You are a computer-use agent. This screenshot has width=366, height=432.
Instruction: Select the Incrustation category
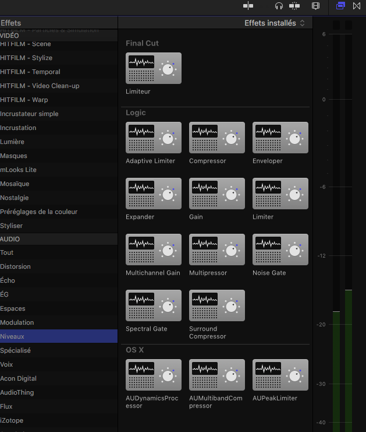[x=59, y=128]
